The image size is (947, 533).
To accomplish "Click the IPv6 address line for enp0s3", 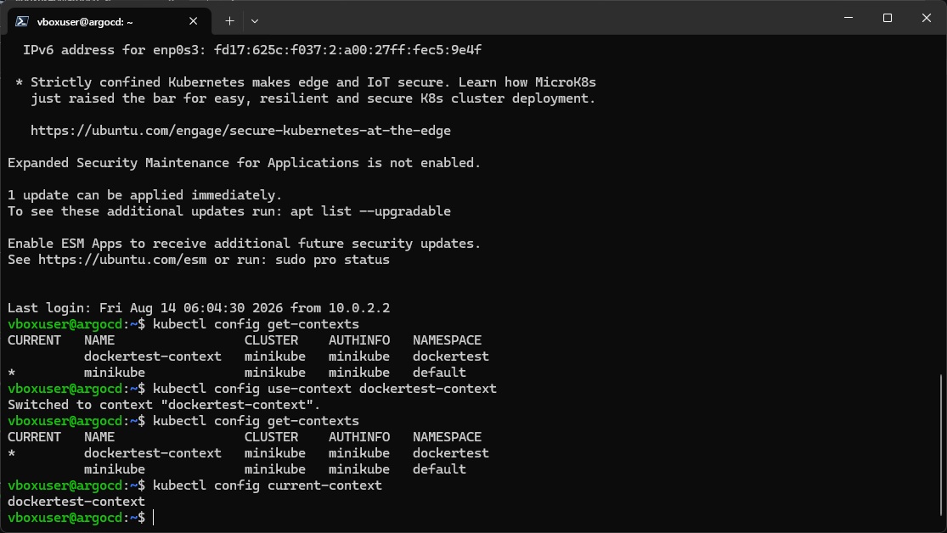I will point(252,50).
